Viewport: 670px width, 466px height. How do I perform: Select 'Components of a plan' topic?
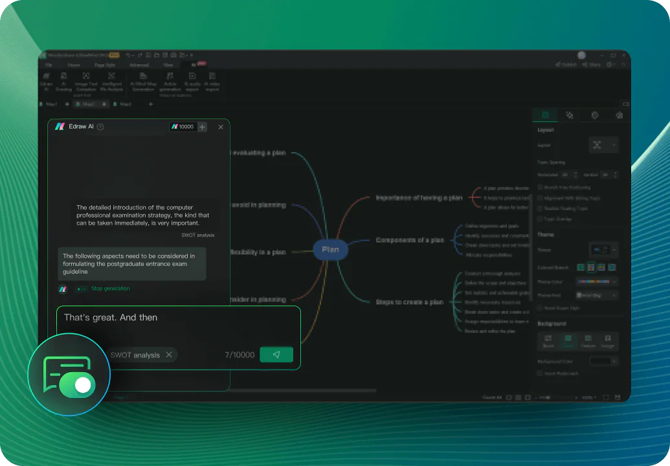(x=410, y=240)
